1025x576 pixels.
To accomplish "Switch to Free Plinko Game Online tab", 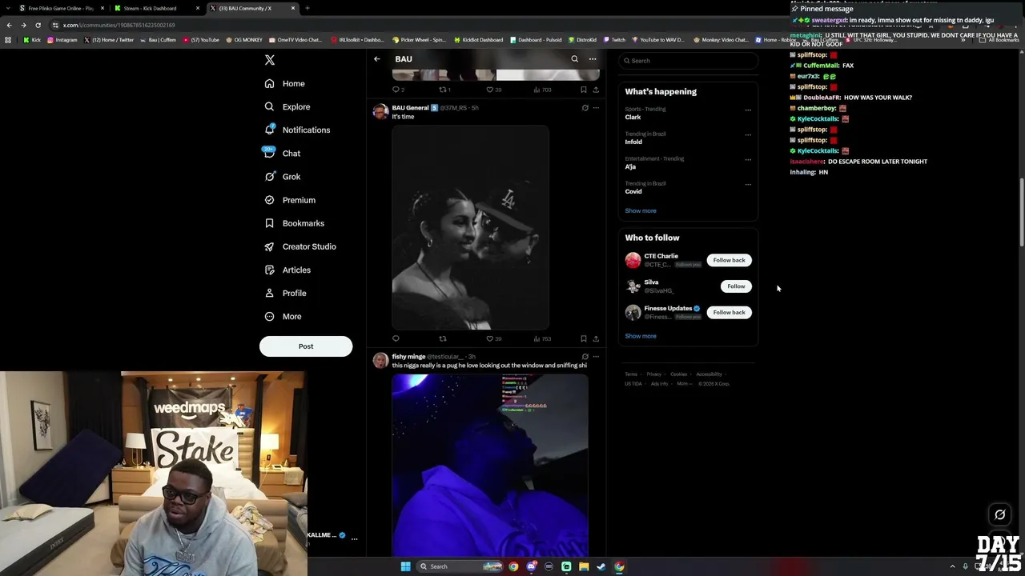I will coord(60,8).
